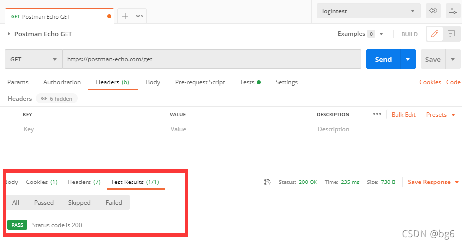462x244 pixels.
Task: Click the header Description input cell
Action: click(388, 129)
